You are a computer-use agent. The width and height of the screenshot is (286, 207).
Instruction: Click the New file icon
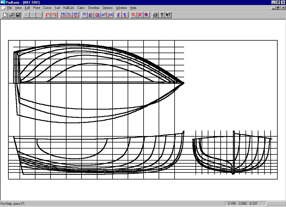click(4, 15)
